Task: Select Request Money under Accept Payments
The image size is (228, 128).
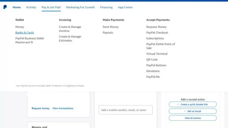Action: click(x=156, y=27)
